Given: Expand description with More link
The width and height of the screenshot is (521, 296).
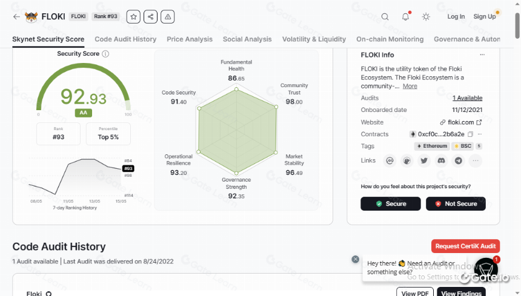Looking at the screenshot, I should [410, 87].
